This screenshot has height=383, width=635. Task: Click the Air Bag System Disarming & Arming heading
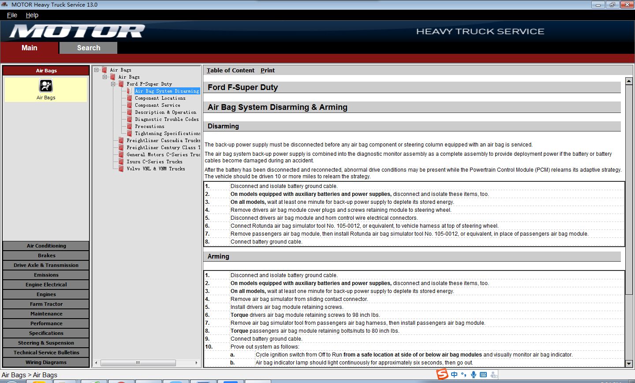coord(277,107)
